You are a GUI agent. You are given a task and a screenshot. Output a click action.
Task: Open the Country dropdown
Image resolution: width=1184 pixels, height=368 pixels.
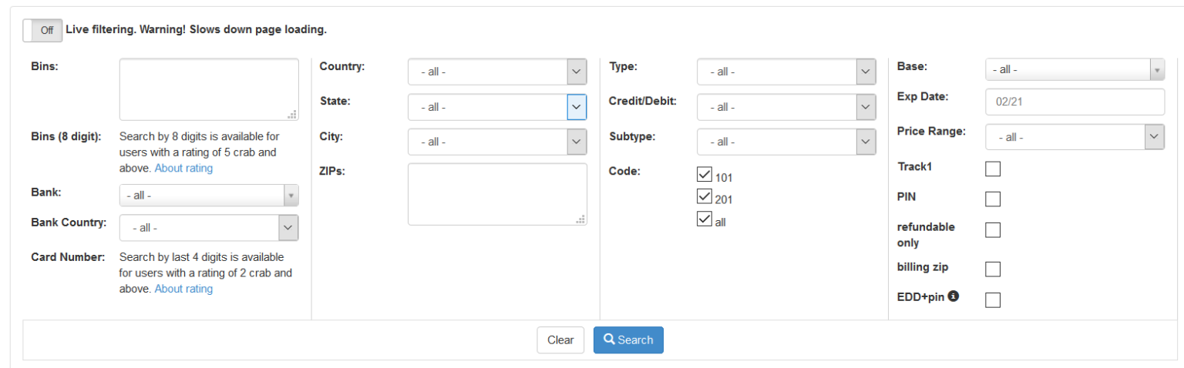(x=497, y=72)
